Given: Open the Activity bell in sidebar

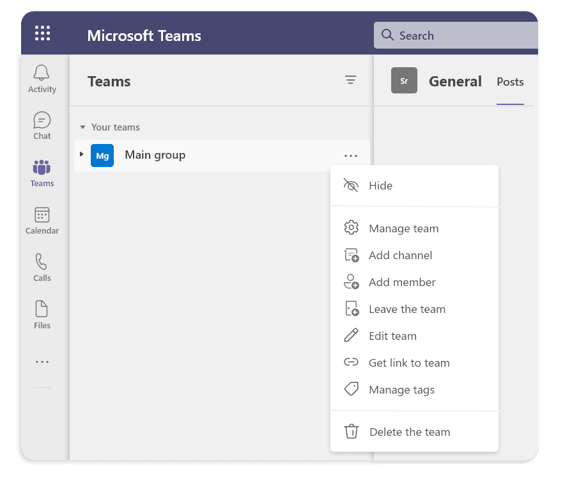Looking at the screenshot, I should coord(42,79).
